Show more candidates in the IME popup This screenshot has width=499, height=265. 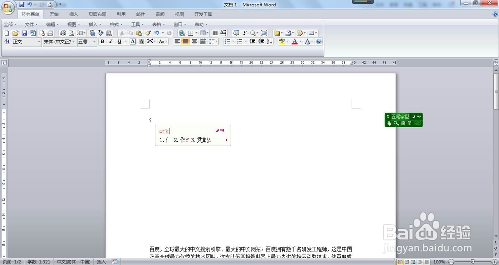point(226,140)
